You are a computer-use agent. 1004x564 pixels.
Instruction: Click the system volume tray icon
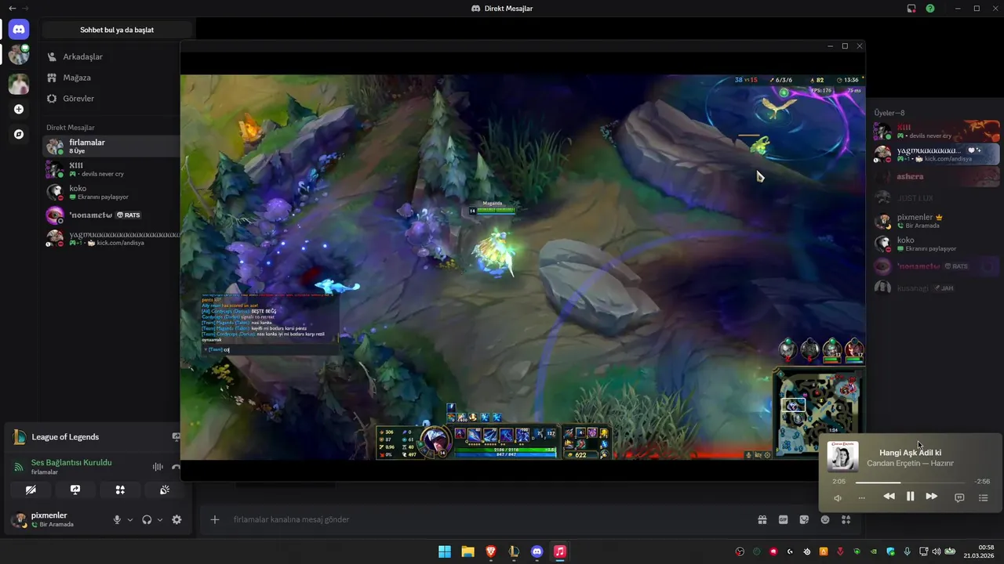pyautogui.click(x=937, y=551)
